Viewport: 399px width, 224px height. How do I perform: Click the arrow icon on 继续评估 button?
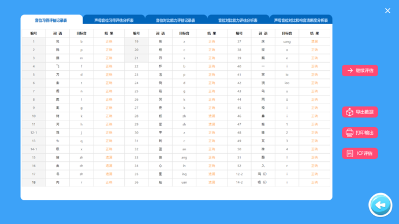point(350,70)
